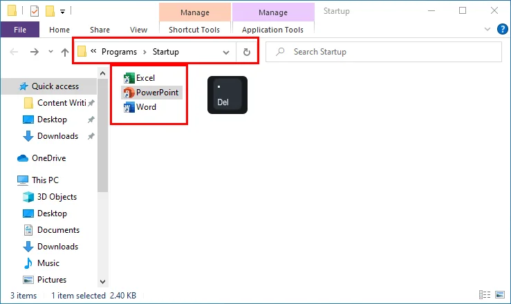The image size is (511, 304).
Task: Go up one folder level
Action: point(65,52)
